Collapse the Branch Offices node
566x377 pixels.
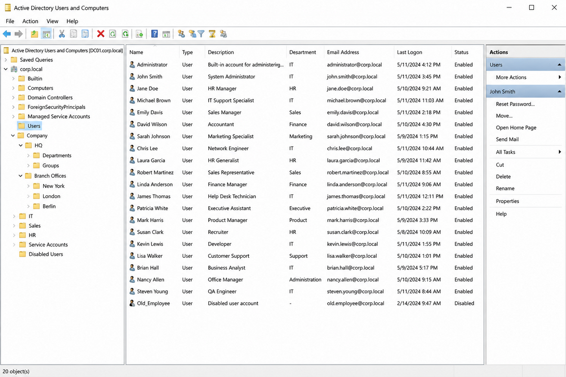(x=21, y=176)
